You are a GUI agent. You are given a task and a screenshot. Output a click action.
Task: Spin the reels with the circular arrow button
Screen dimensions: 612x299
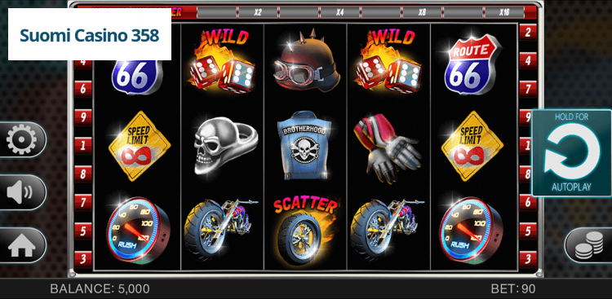click(x=572, y=153)
